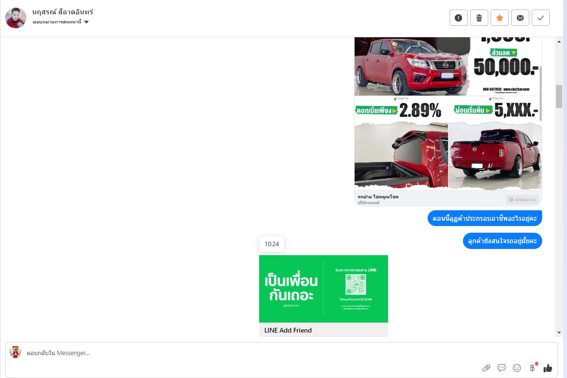Open contact profile picture at top
This screenshot has height=378, width=567.
(16, 18)
